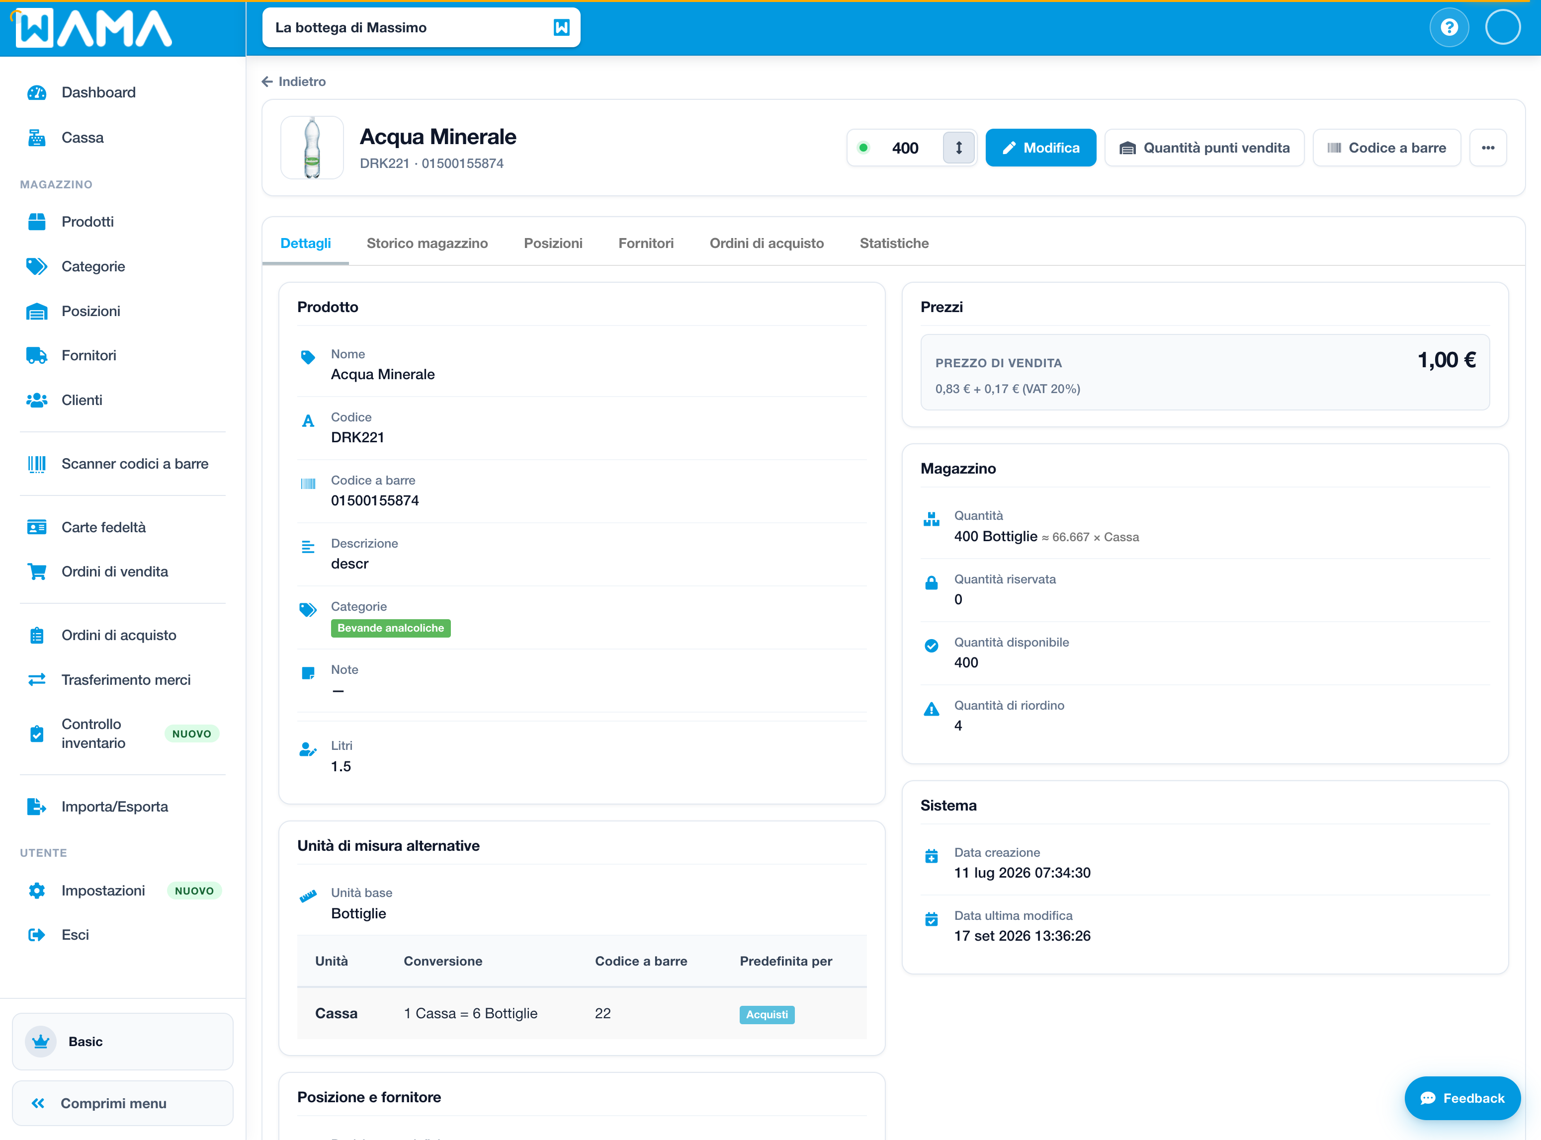Screen dimensions: 1541x1140
Task: Click the Acqua Minerale product thumbnail
Action: (312, 148)
